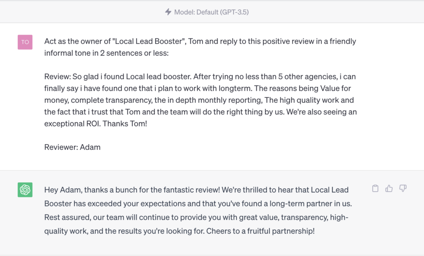Click the lightning bolt model icon
The width and height of the screenshot is (424, 256).
(x=168, y=12)
